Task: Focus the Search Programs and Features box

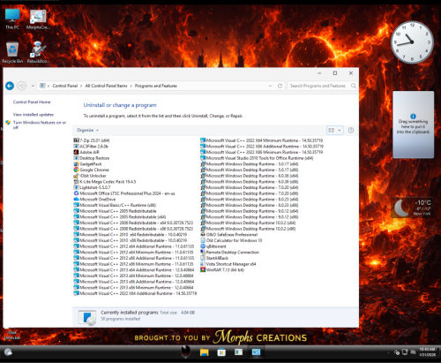Action: (x=319, y=86)
